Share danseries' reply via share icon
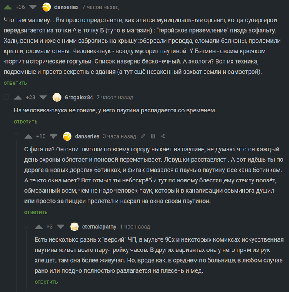The height and width of the screenshot is (292, 289). tap(163, 136)
